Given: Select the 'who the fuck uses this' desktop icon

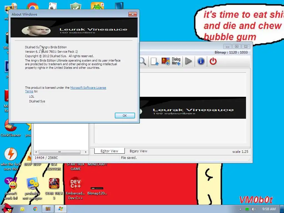Looking at the screenshot, I should click(11, 159).
